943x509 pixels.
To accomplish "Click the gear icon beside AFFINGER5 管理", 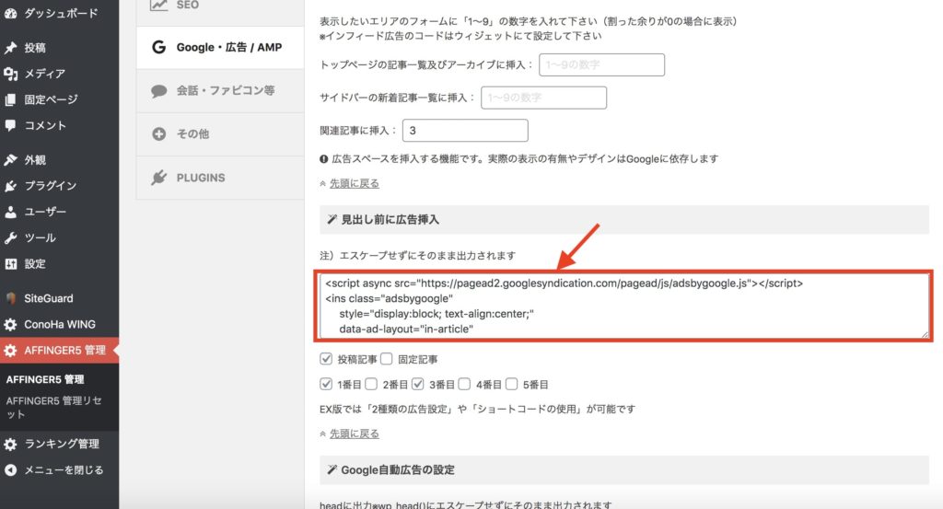I will pyautogui.click(x=10, y=351).
